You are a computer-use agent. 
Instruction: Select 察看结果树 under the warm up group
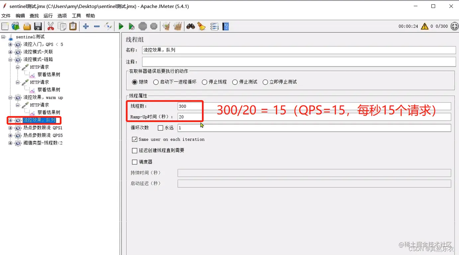click(49, 112)
